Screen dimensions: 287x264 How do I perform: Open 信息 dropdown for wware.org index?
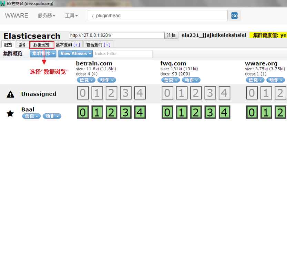[x=255, y=80]
